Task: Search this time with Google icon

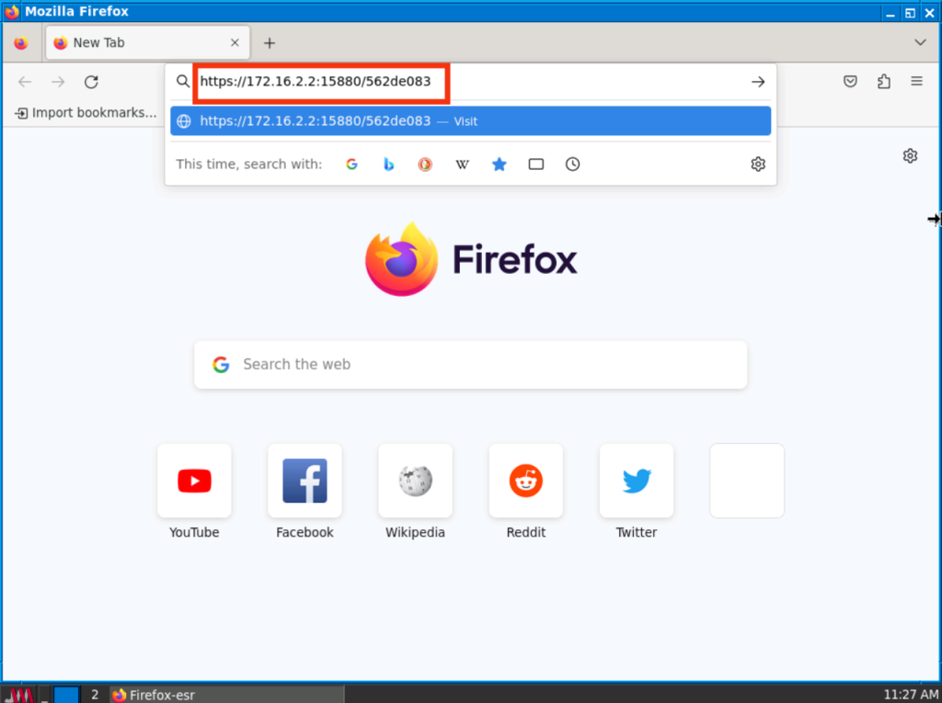Action: pyautogui.click(x=351, y=164)
